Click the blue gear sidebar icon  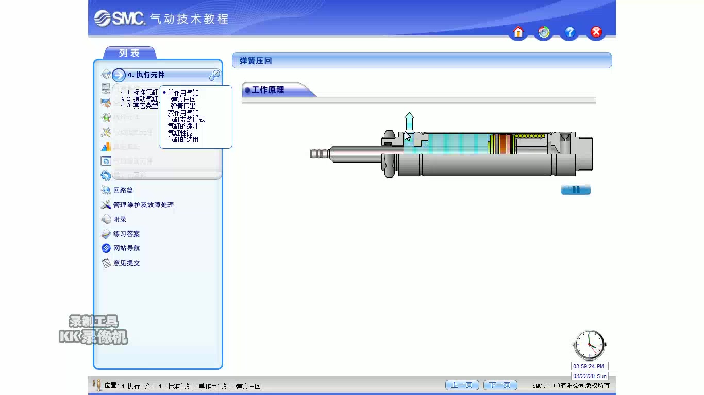click(106, 175)
